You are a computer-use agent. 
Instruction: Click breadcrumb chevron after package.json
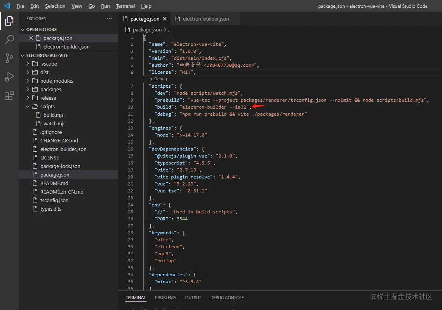(x=165, y=29)
